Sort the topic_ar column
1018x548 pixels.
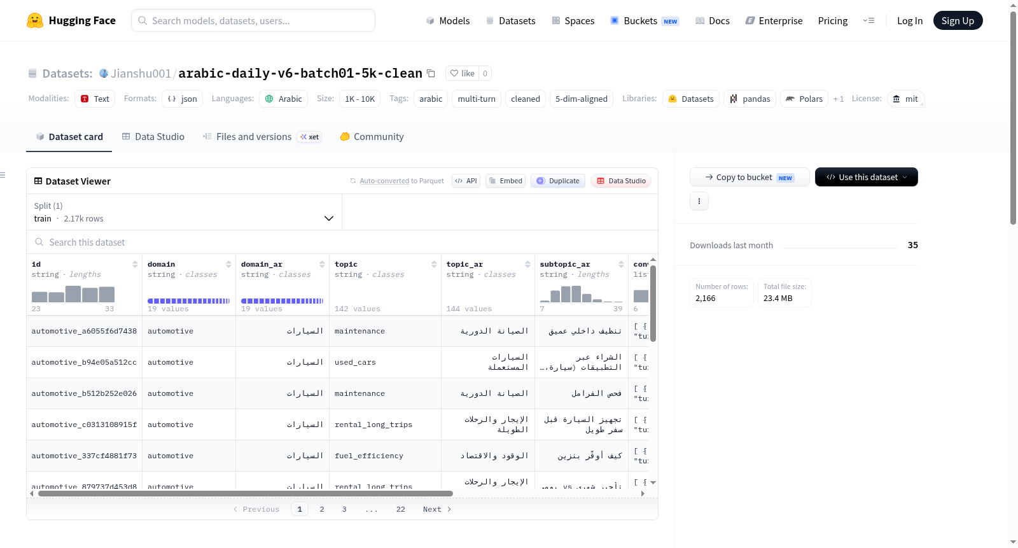coord(527,264)
